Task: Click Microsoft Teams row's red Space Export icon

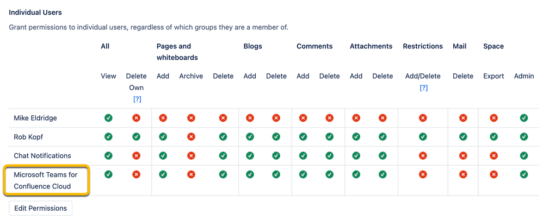Action: [494, 174]
